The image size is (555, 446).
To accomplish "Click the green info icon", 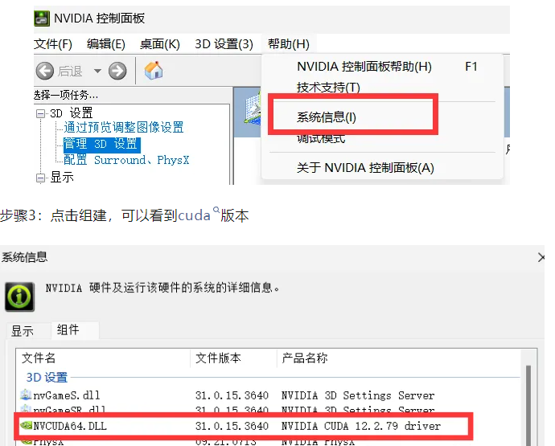I will pos(19,297).
